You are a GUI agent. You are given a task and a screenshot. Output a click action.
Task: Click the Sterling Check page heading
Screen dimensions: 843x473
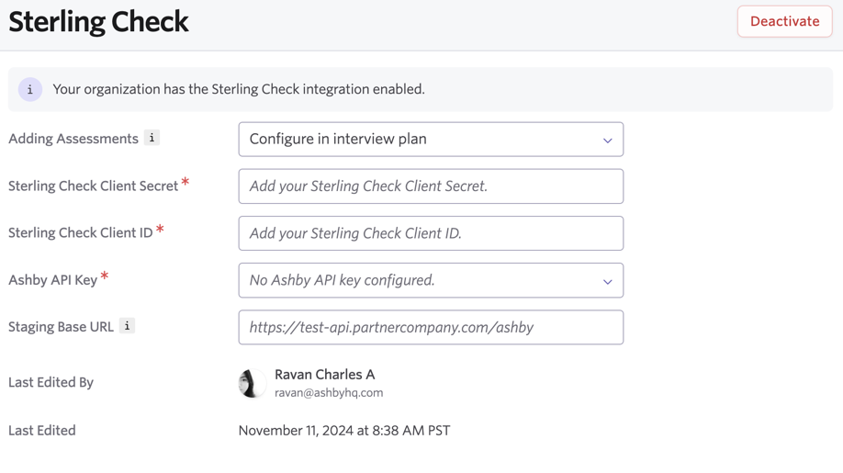[98, 22]
